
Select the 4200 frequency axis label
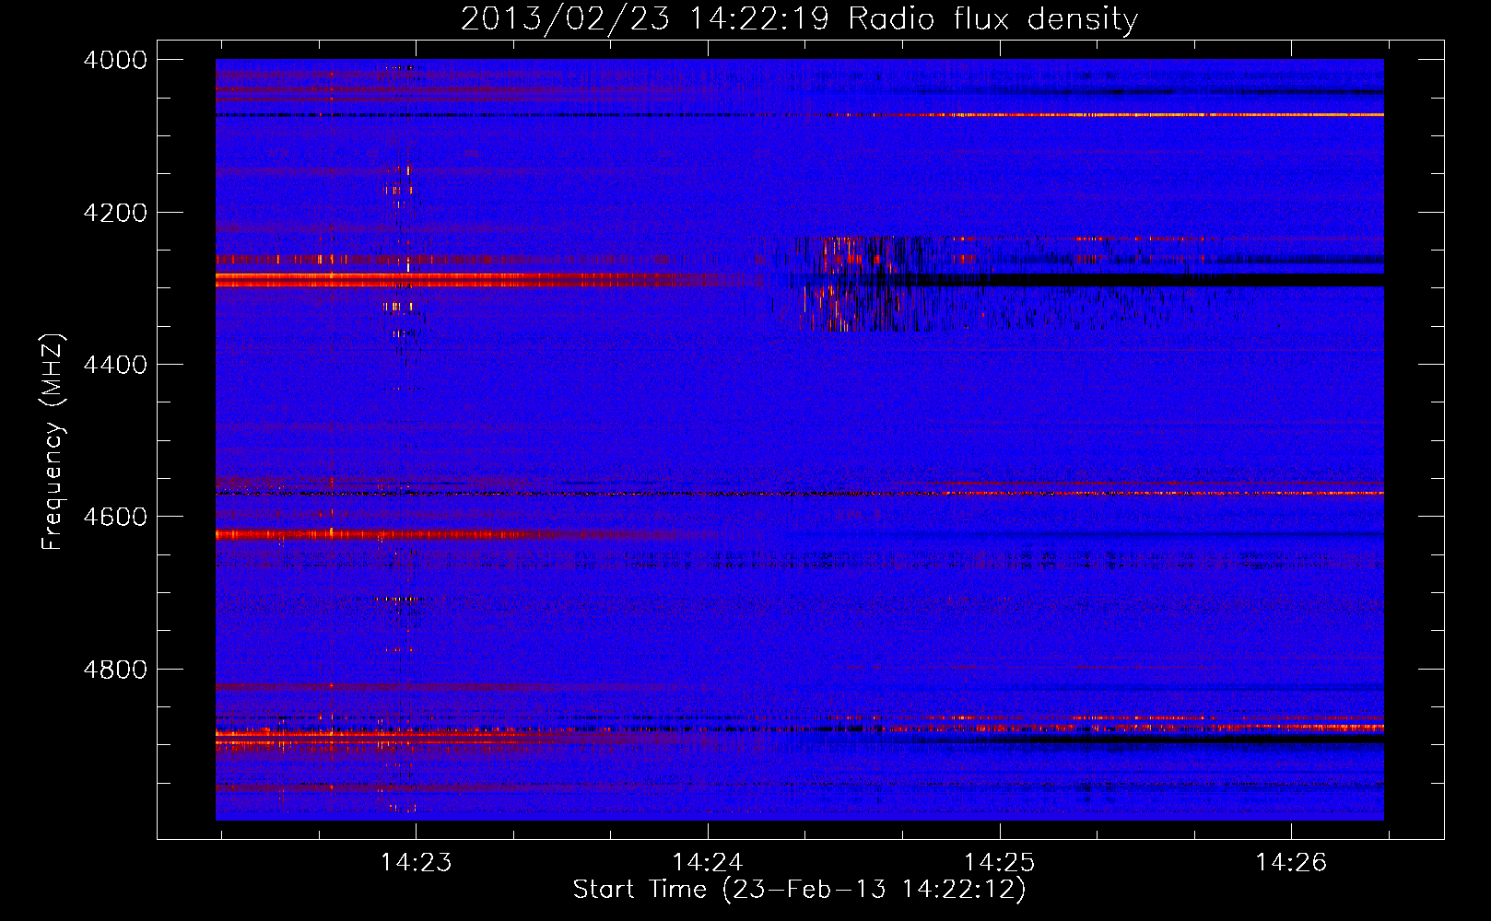pyautogui.click(x=115, y=213)
